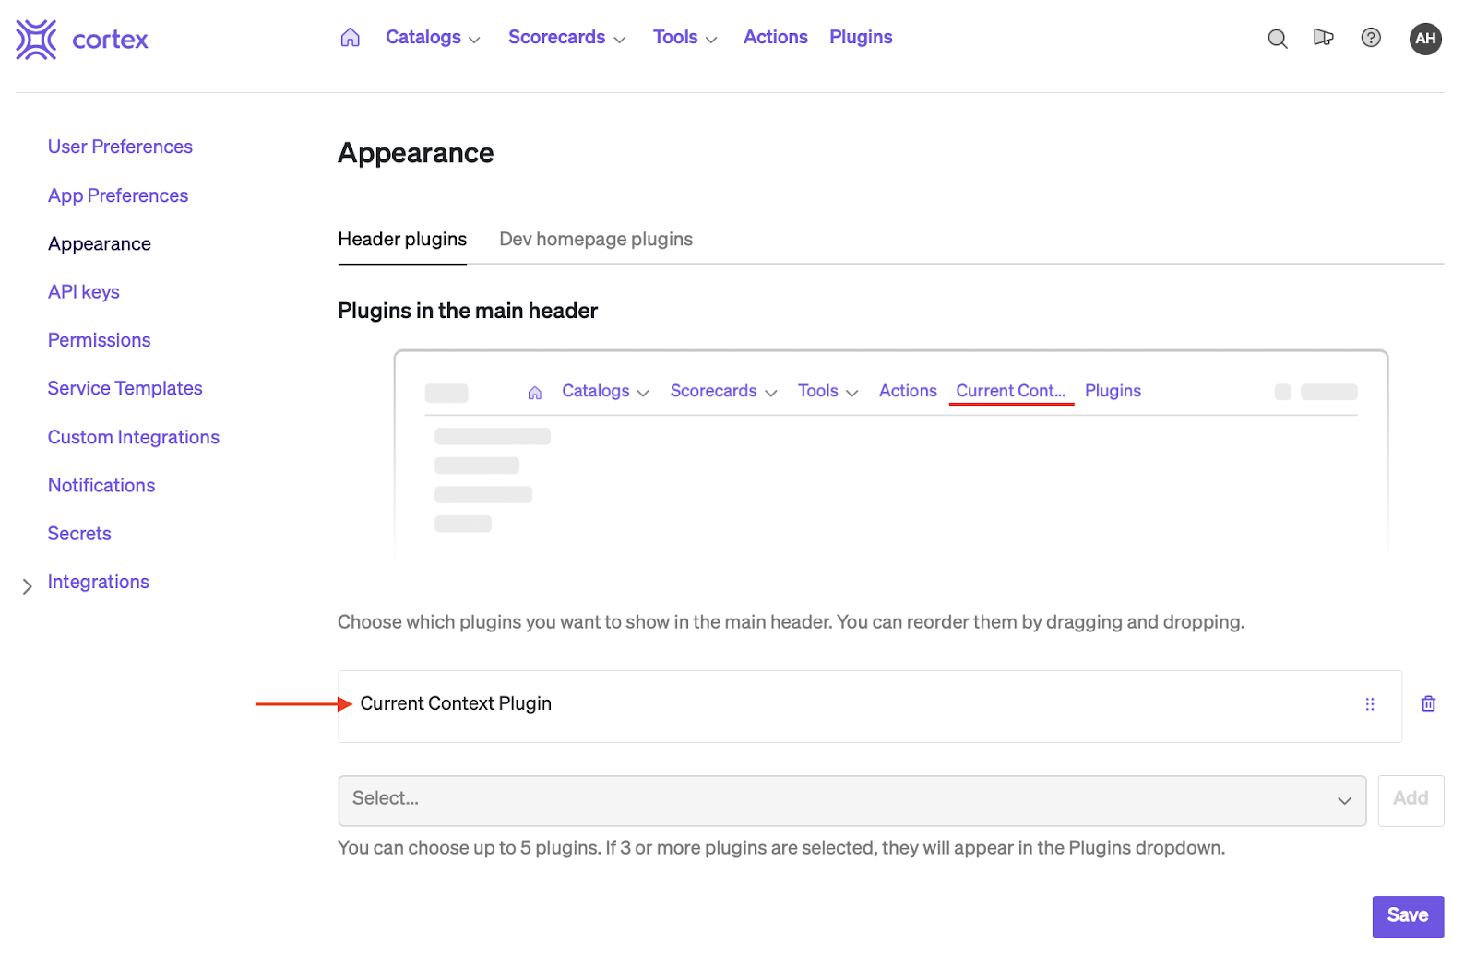The image size is (1476, 979).
Task: Select the Header plugins tab
Action: [x=402, y=240]
